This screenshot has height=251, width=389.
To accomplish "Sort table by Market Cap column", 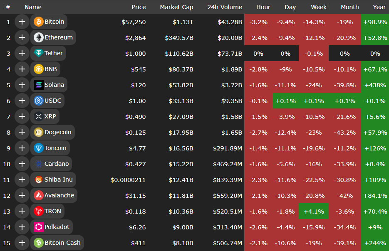I will click(176, 7).
